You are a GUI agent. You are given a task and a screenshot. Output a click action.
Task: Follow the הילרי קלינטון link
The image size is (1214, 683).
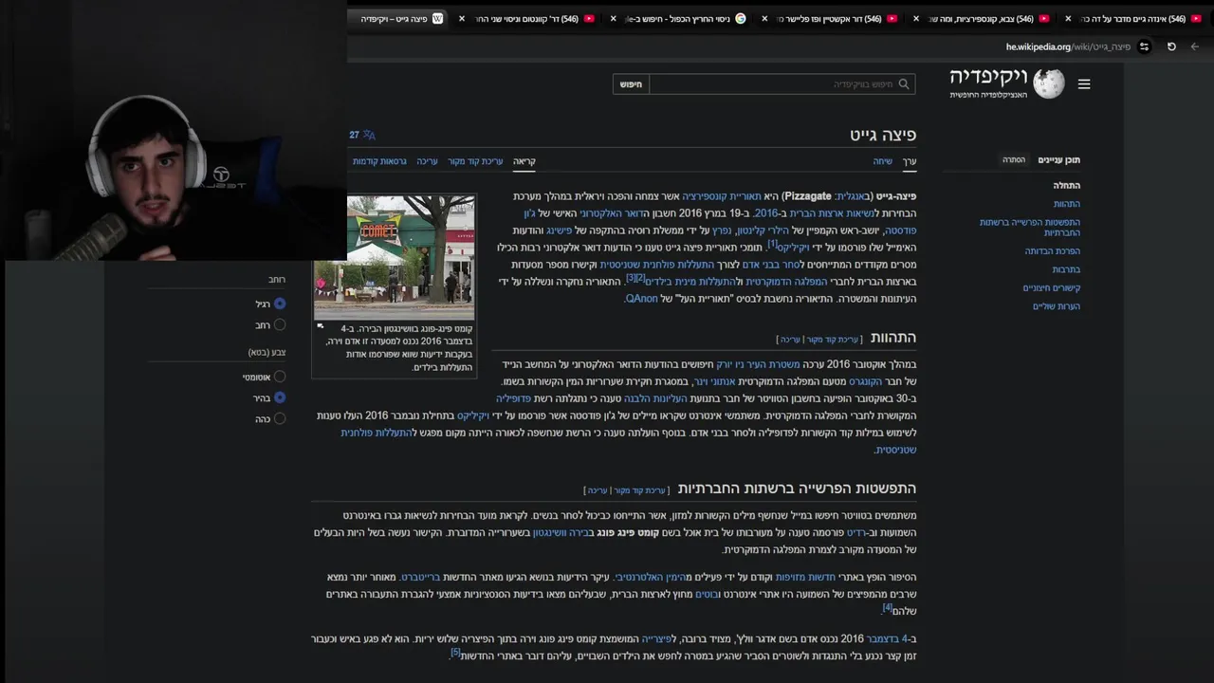tap(763, 231)
